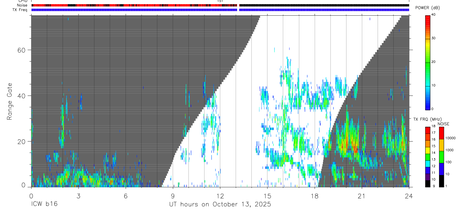The height and width of the screenshot is (212, 460).
Task: Select green 13-14 MHz swatch in TX FRQ legend
Action: pyautogui.click(x=428, y=157)
